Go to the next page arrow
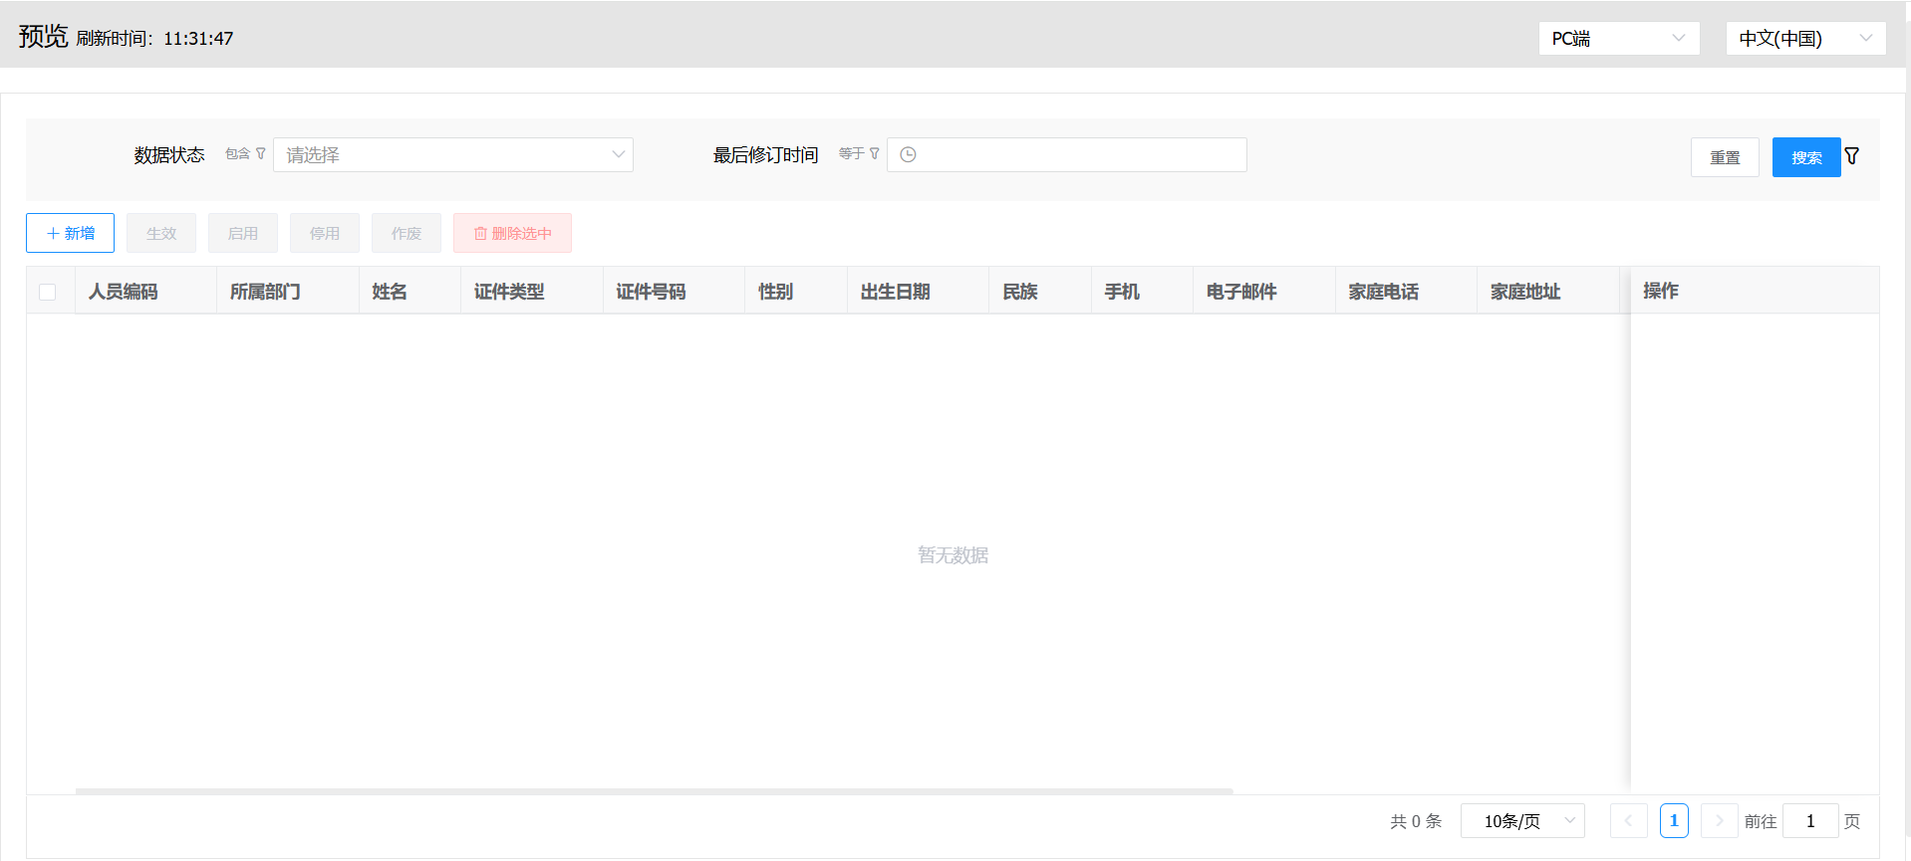The width and height of the screenshot is (1911, 861). [x=1719, y=821]
